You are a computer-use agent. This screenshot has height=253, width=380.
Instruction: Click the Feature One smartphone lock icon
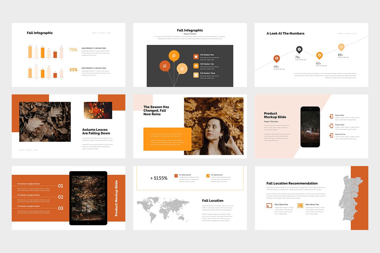331,116
